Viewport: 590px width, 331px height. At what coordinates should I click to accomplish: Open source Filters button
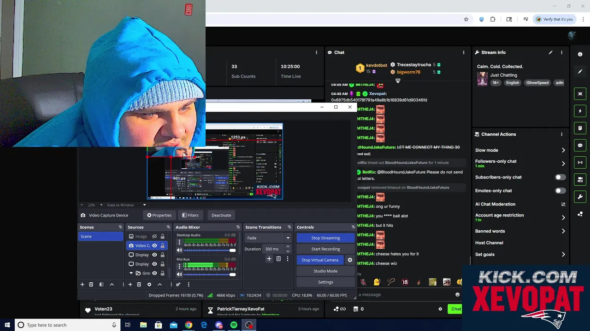coord(190,215)
